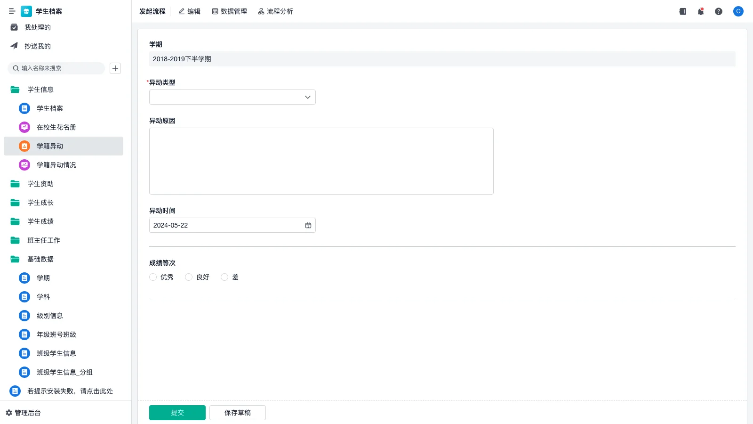Click into the 异动原因 text area
Image resolution: width=753 pixels, height=424 pixels.
321,161
